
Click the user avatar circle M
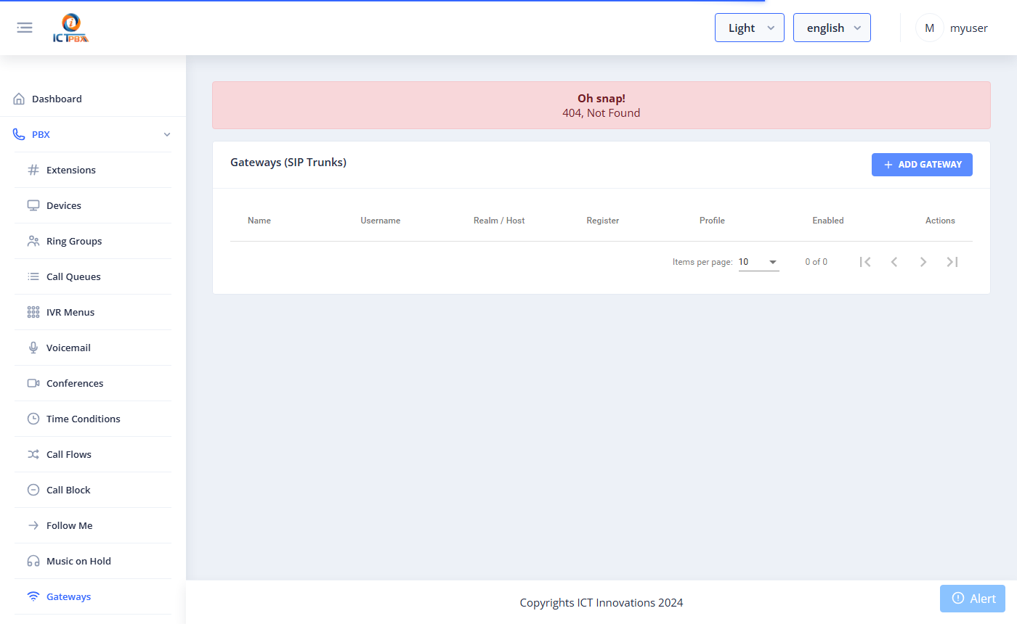[x=929, y=28]
